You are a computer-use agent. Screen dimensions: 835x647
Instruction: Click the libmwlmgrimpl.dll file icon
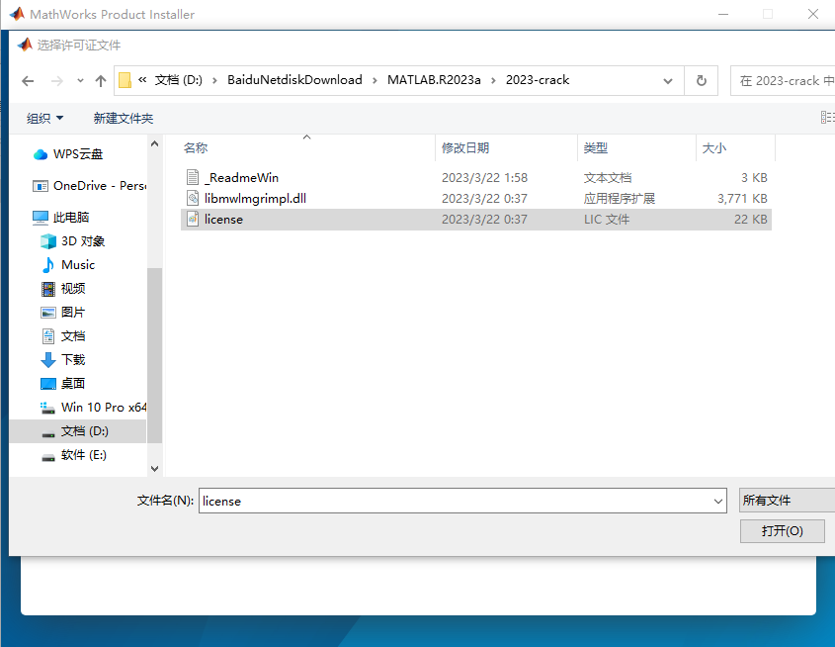[x=193, y=198]
